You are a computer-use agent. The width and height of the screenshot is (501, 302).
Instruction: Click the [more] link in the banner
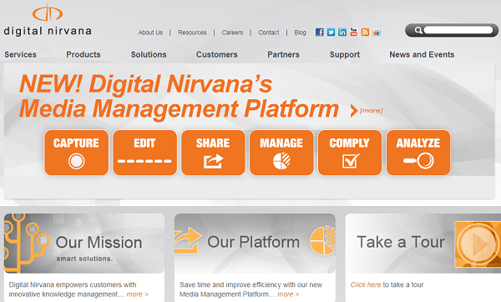click(371, 110)
